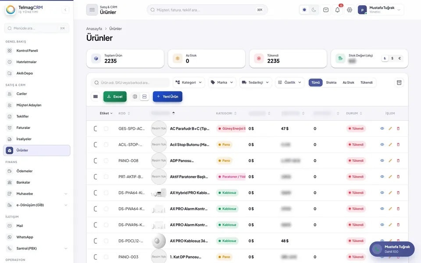The height and width of the screenshot is (263, 421).
Task: Open the column visibility icon beside Excel
Action: (x=95, y=96)
